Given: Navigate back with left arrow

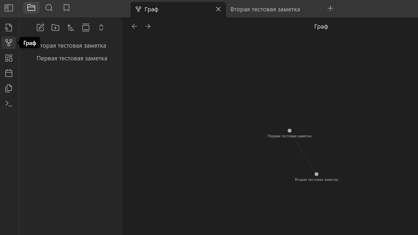Looking at the screenshot, I should 134,26.
